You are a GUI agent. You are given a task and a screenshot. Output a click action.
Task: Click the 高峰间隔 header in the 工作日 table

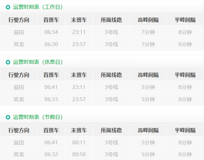click(x=148, y=20)
